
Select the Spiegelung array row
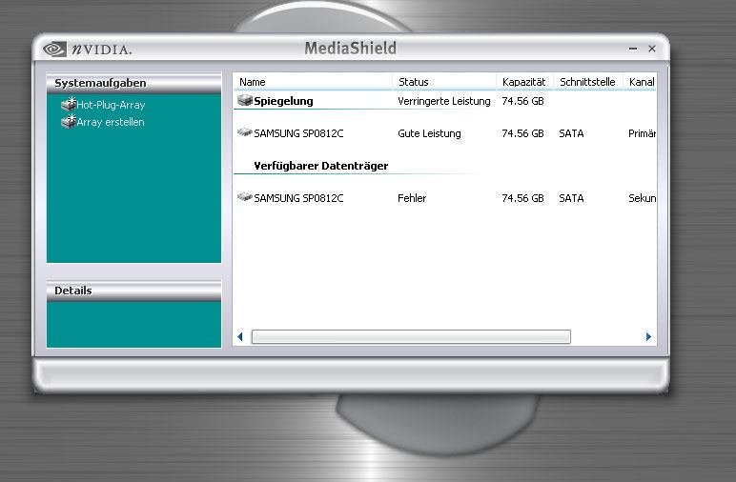click(444, 101)
